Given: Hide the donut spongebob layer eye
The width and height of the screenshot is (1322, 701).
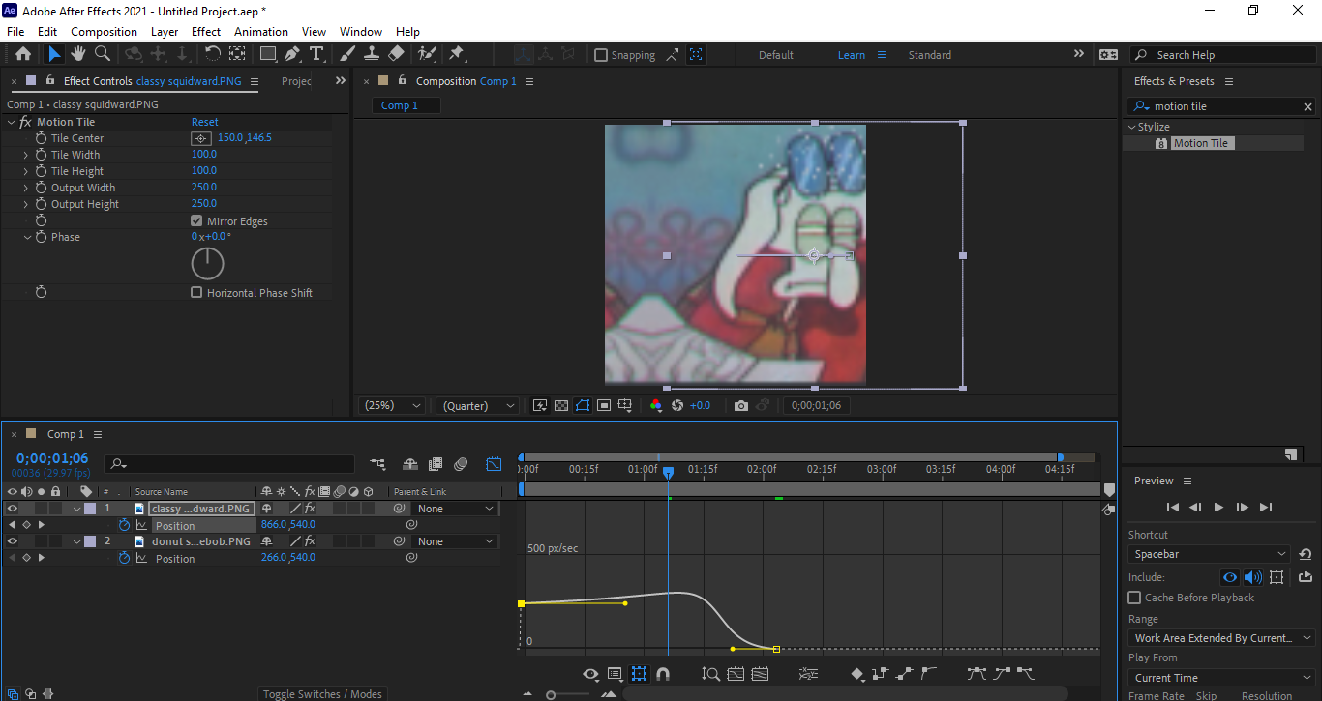Looking at the screenshot, I should point(13,541).
